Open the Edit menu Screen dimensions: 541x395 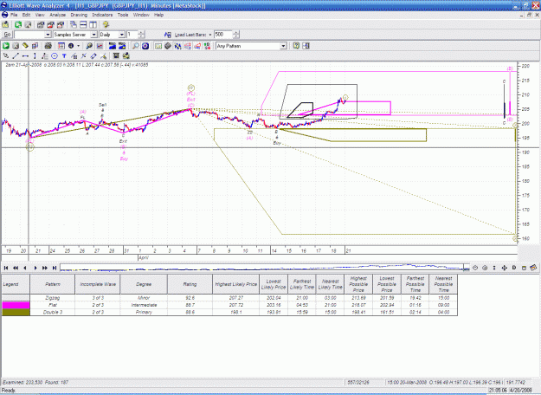[x=26, y=15]
